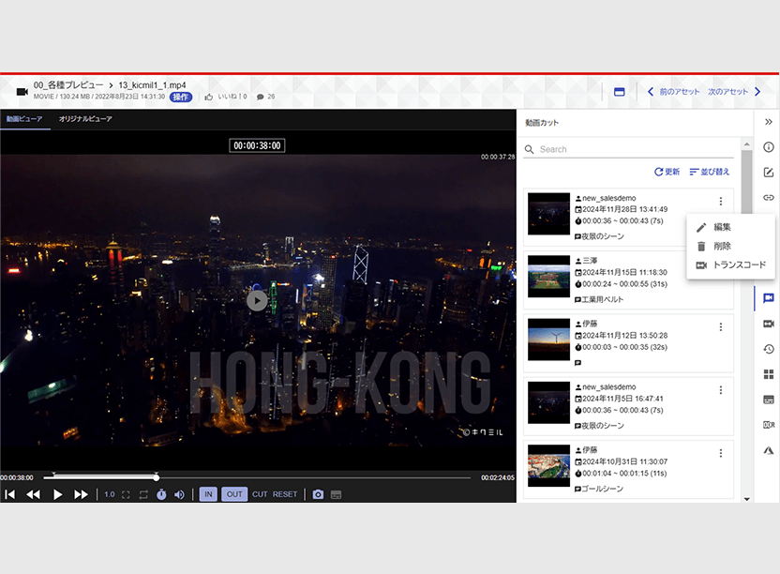Rewind the video playback
Screen dimensions: 780x574
click(x=33, y=494)
